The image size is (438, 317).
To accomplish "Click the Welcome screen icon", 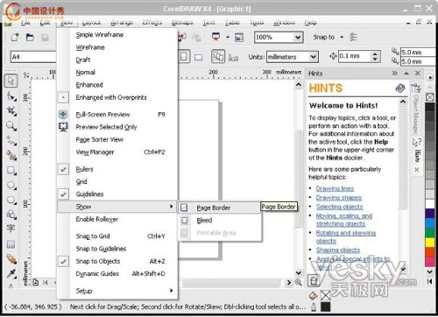I will pyautogui.click(x=239, y=38).
